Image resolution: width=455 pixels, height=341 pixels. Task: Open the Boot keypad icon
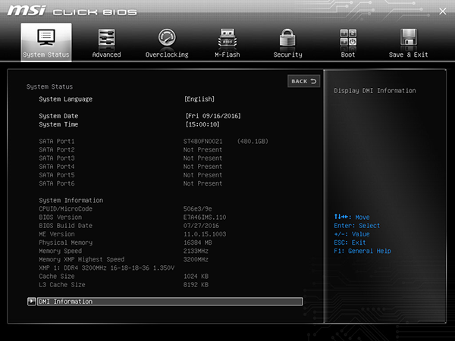click(x=348, y=37)
